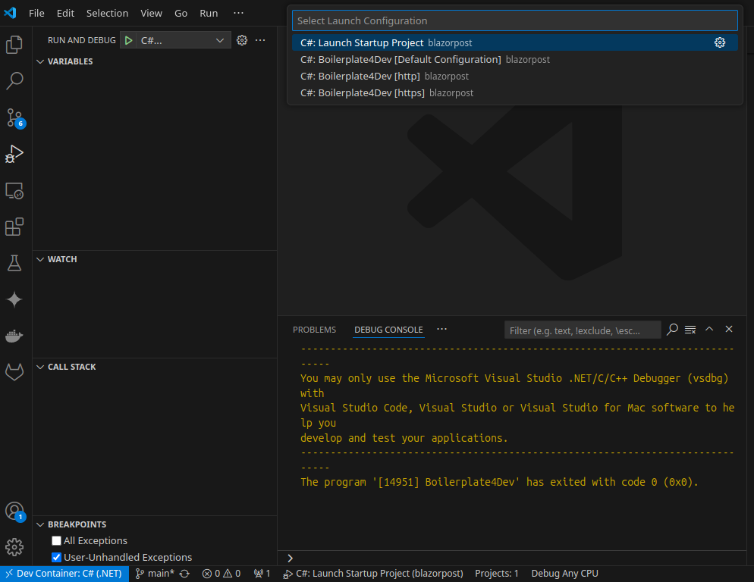Focus the Select Launch Configuration input
Screen dimensions: 754x582
[514, 20]
